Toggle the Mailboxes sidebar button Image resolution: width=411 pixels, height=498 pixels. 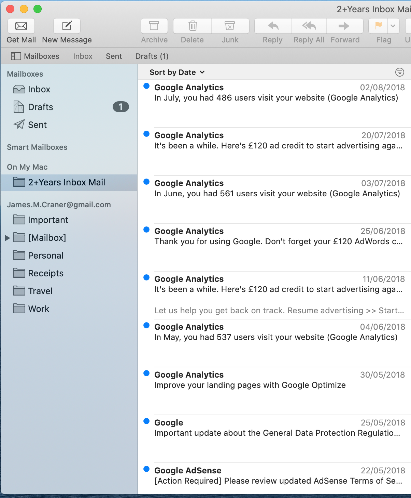[35, 56]
